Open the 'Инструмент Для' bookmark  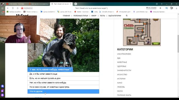point(124,12)
